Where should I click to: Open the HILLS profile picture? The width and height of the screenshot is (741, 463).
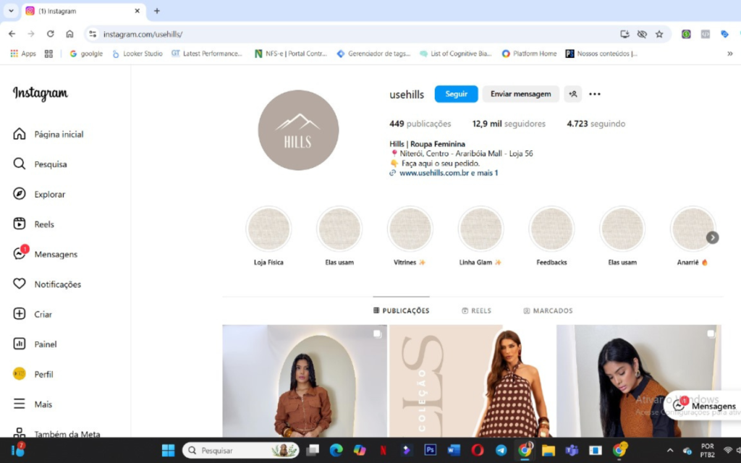tap(298, 130)
